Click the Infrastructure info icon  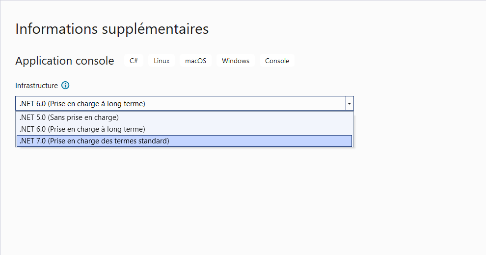65,86
